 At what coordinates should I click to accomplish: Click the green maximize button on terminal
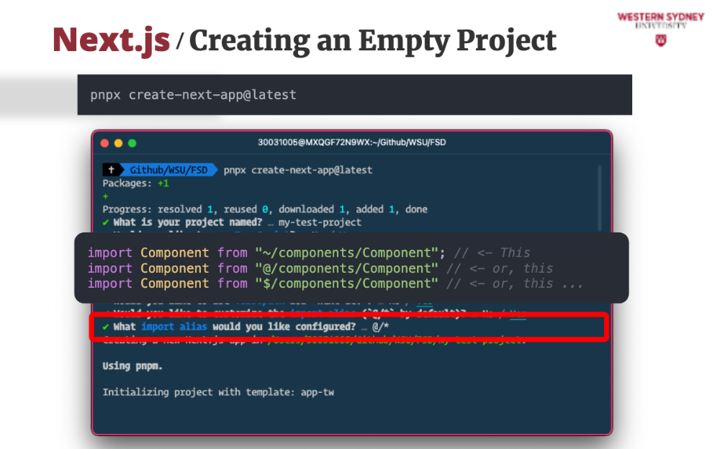click(x=131, y=143)
